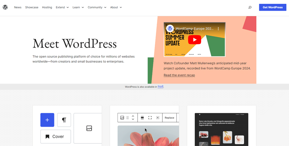Expand the Community dropdown menu
The image size is (289, 146).
[97, 7]
